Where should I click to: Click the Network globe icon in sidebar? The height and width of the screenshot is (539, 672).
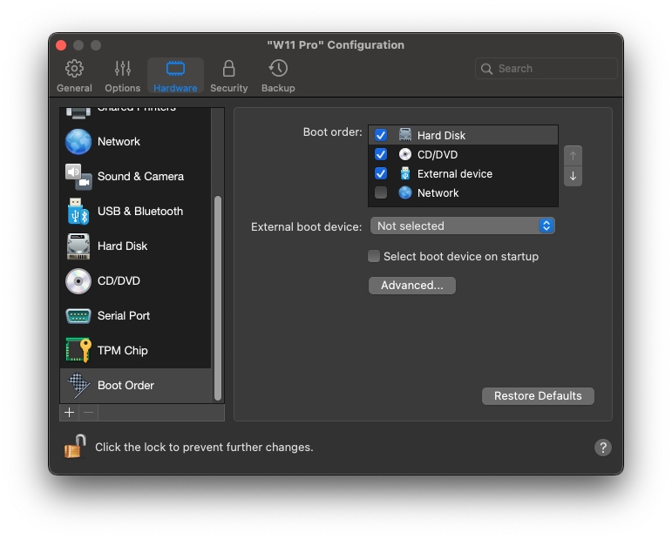78,141
